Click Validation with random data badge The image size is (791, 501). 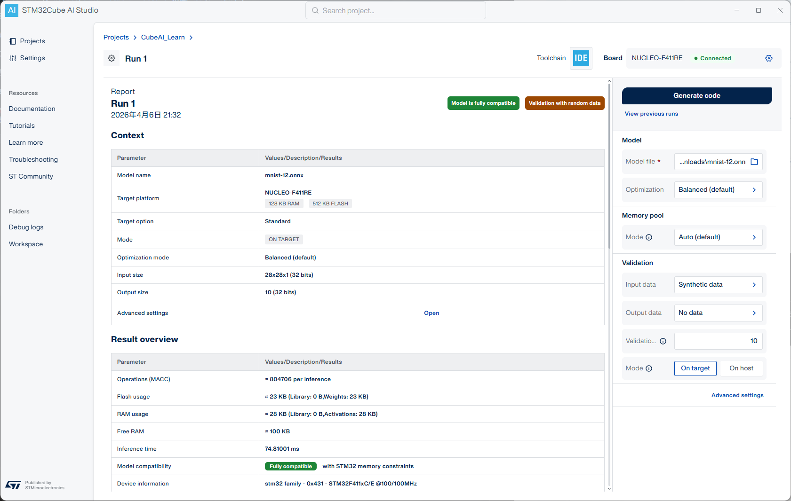click(x=565, y=103)
